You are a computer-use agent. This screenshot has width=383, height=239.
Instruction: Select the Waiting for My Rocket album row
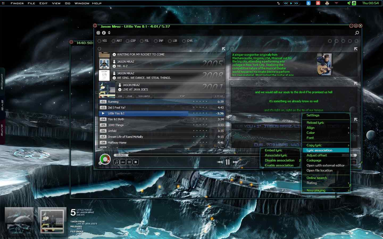(162, 55)
